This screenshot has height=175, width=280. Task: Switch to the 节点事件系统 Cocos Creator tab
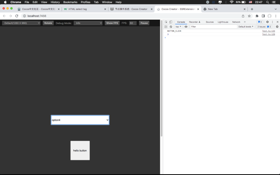[x=131, y=9]
